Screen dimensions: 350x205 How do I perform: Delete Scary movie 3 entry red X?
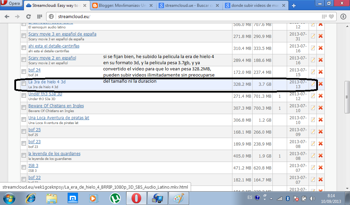(321, 36)
